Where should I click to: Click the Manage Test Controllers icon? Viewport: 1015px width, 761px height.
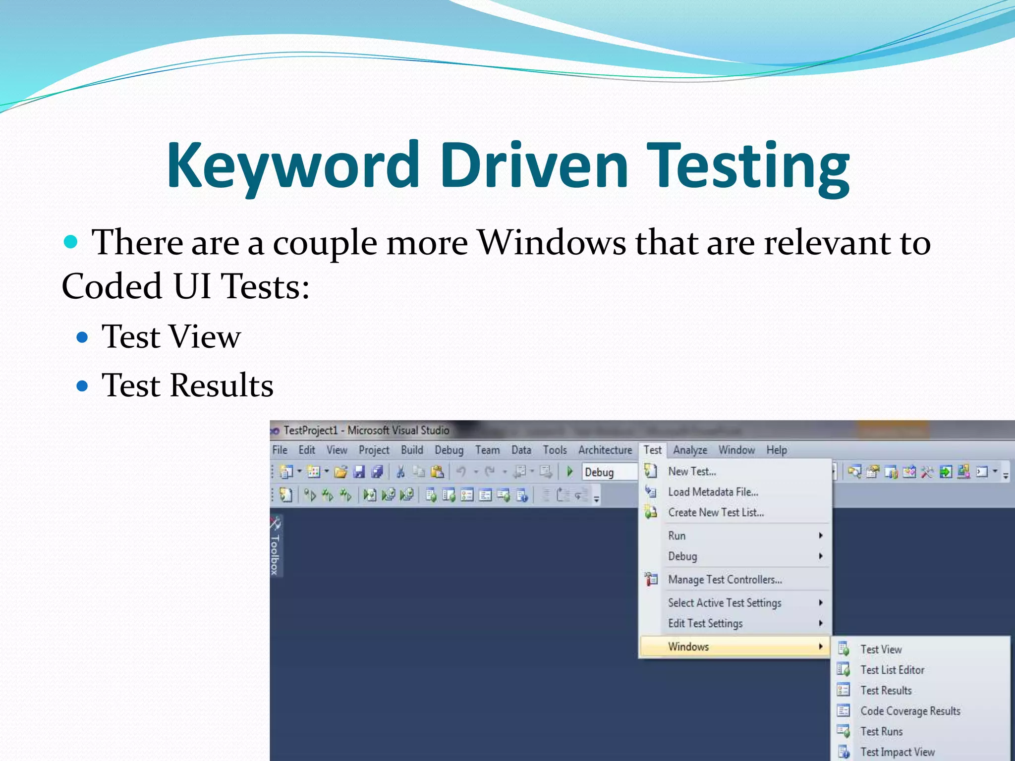click(651, 579)
